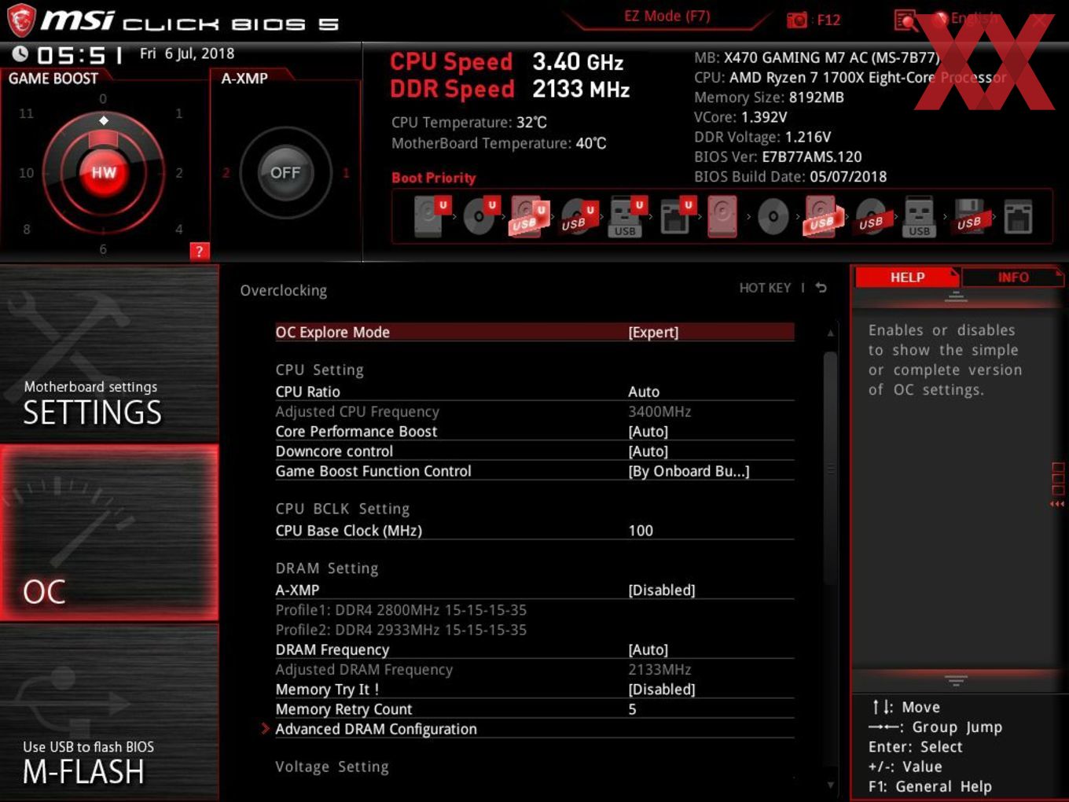This screenshot has width=1069, height=802.
Task: Open the Game Boost help question mark
Action: (200, 252)
